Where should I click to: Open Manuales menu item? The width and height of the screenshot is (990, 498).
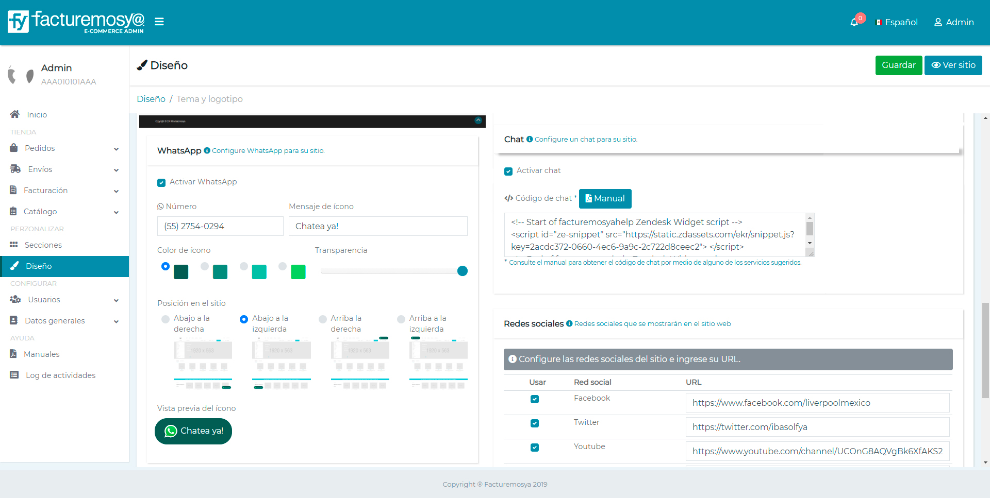pos(42,354)
